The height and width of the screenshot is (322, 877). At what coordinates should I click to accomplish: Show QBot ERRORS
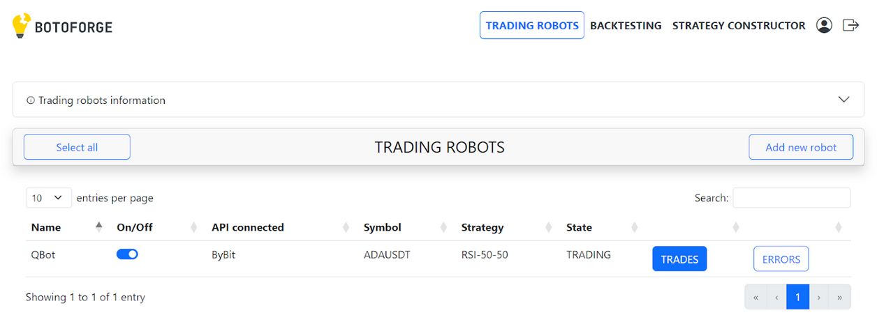pos(781,259)
